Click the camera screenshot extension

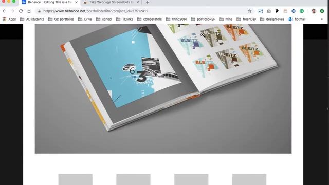pyautogui.click(x=269, y=11)
